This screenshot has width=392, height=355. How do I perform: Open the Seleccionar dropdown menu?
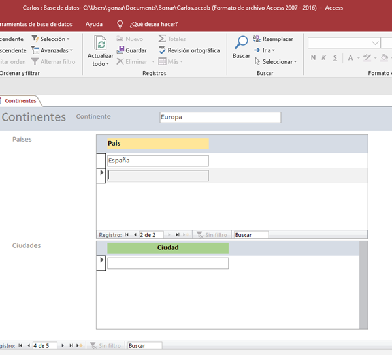point(278,61)
